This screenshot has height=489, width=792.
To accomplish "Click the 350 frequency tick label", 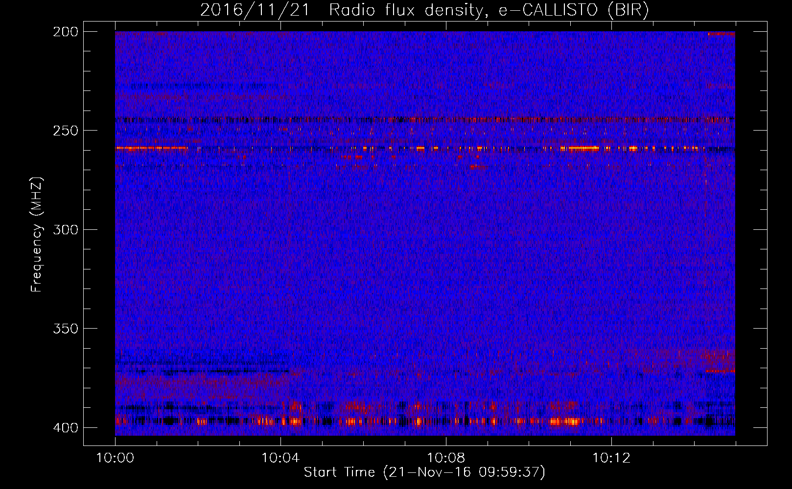I will click(x=66, y=329).
